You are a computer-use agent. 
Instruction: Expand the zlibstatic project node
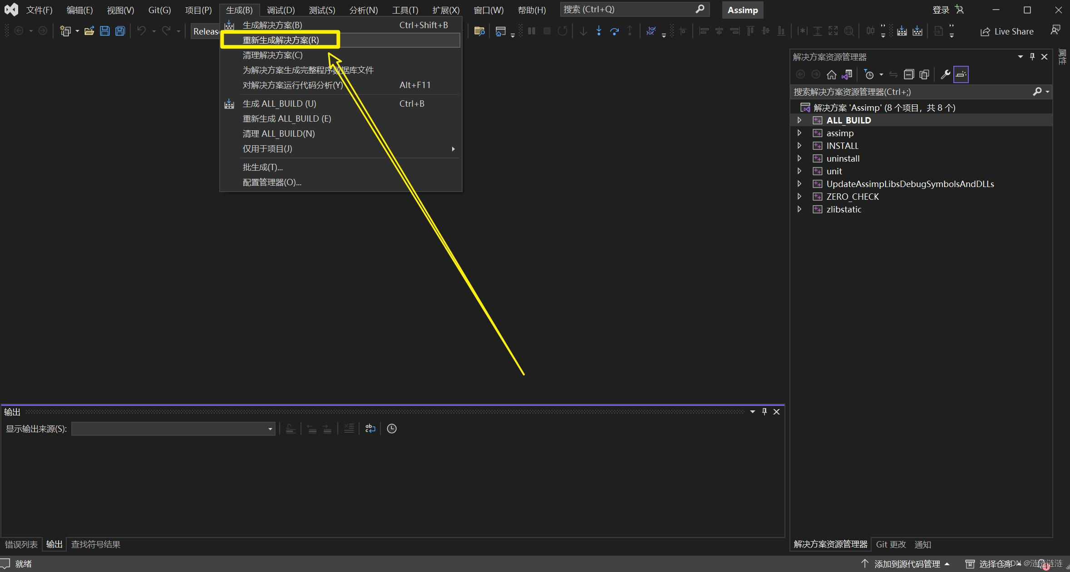tap(799, 209)
